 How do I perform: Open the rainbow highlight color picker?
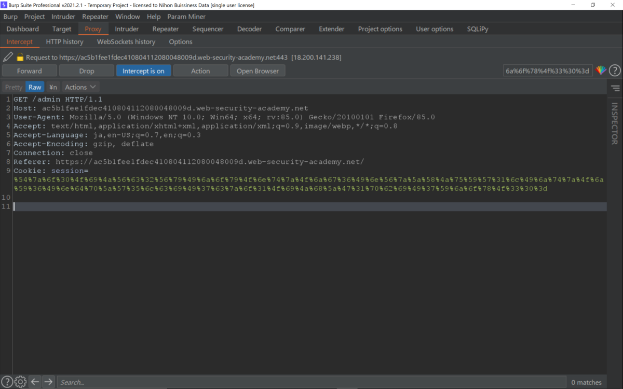coord(601,71)
